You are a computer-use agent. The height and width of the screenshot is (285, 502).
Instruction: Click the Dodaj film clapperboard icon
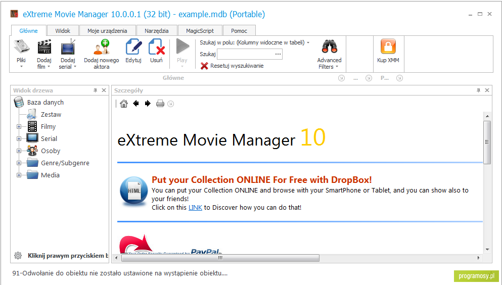point(44,46)
